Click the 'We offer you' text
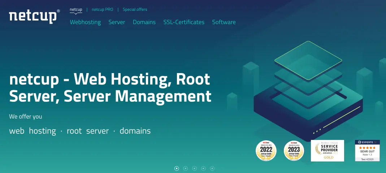The width and height of the screenshot is (386, 173). pyautogui.click(x=26, y=117)
